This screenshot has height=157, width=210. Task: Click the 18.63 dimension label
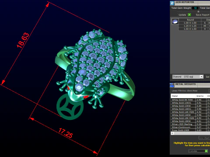click(23, 40)
